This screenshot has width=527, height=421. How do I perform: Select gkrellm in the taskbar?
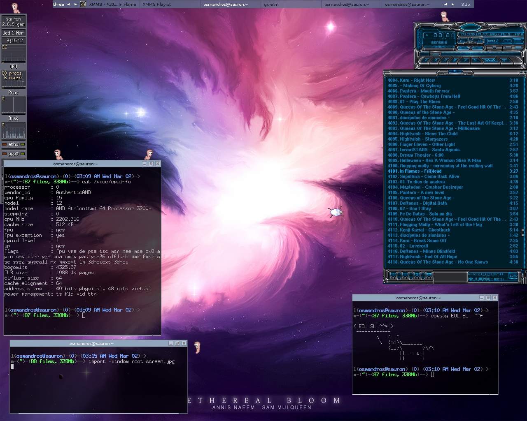pyautogui.click(x=271, y=4)
